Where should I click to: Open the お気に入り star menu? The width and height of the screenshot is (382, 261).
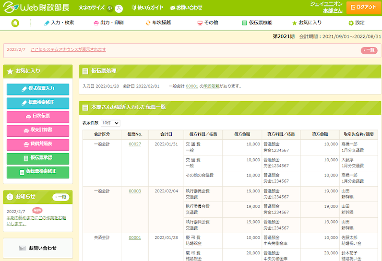[307, 23]
